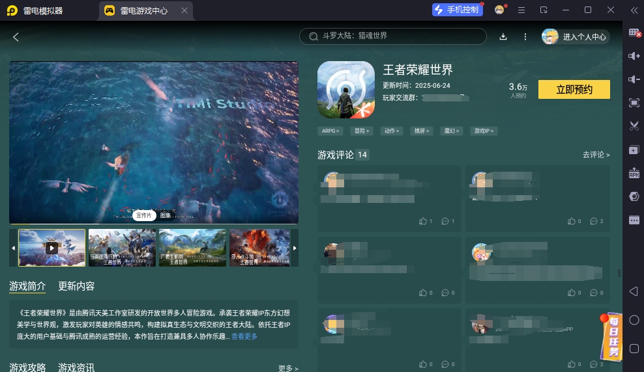Open the 游戏资讯 tab
The height and width of the screenshot is (372, 644).
point(76,367)
